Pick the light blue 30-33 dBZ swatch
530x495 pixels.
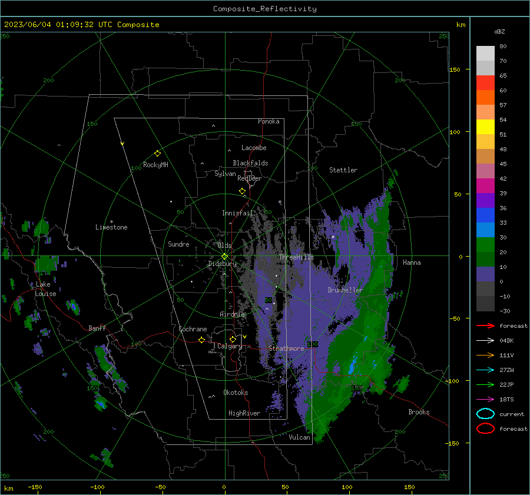[x=485, y=230]
